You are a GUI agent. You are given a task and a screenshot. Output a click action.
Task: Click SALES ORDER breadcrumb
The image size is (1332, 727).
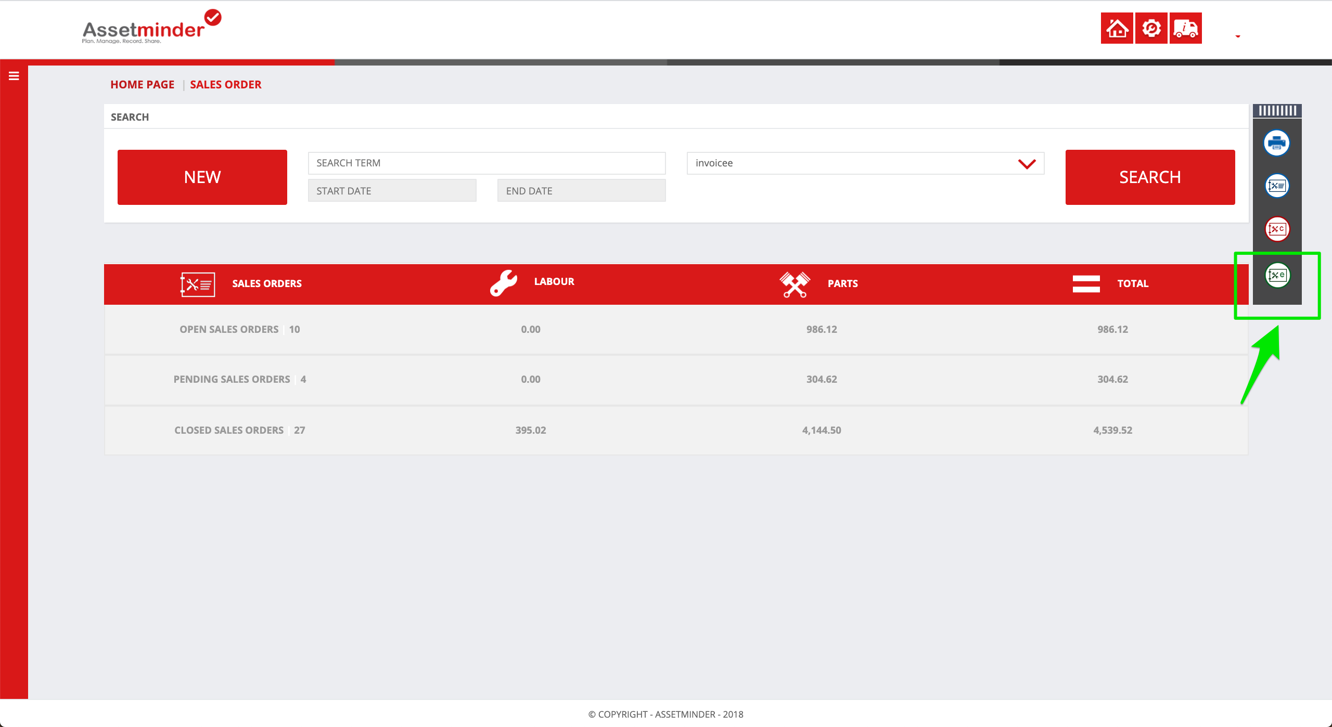click(225, 84)
